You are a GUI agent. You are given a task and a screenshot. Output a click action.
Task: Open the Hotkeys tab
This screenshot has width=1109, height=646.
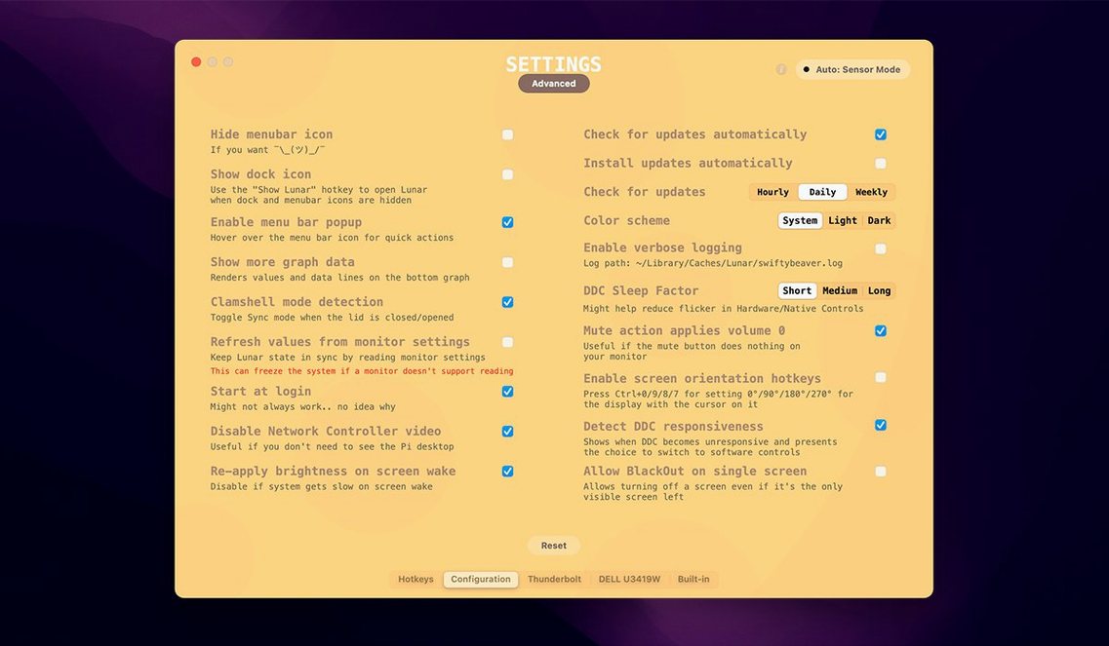coord(416,579)
